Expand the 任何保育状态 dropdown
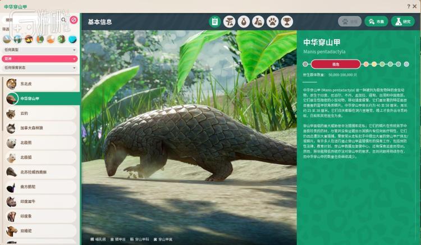The image size is (421, 245). pyautogui.click(x=40, y=67)
